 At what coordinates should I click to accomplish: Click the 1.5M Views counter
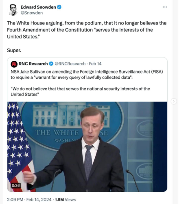pyautogui.click(x=65, y=200)
